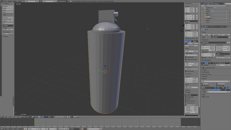Open the Render Presets dropdown
This screenshot has width=231, height=130.
(214, 43)
